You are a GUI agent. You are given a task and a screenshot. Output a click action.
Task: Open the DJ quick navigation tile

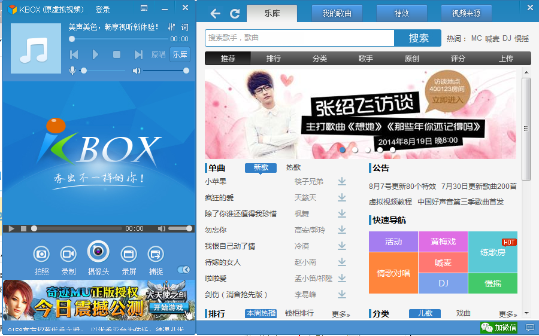(443, 283)
